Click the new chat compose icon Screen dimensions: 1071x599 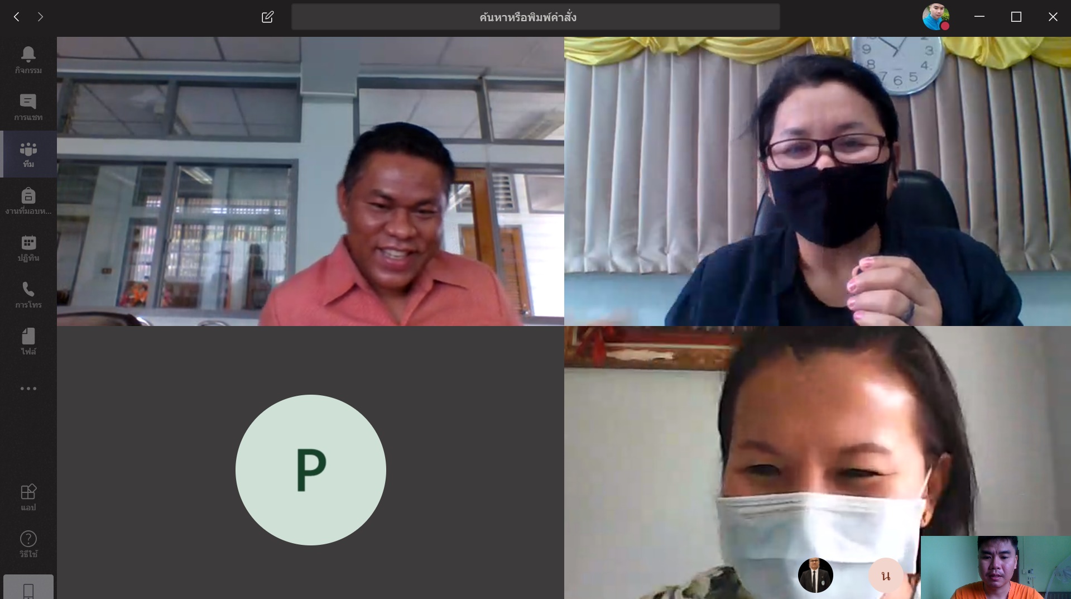tap(267, 17)
